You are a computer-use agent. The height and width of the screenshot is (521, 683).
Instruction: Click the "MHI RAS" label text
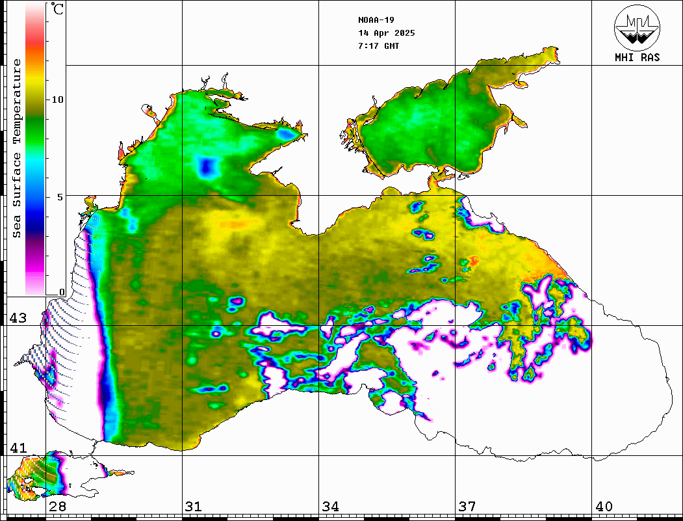pos(638,57)
